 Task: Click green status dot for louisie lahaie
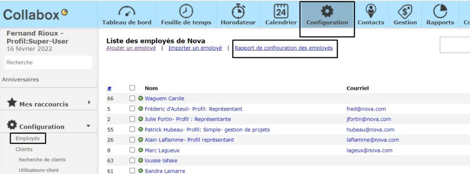[x=140, y=160]
